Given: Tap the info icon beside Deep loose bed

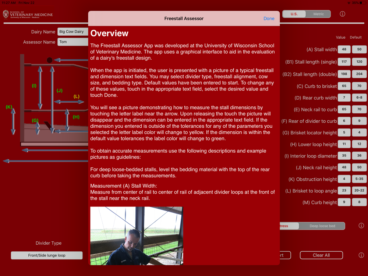Looking at the screenshot, I should coord(361,226).
